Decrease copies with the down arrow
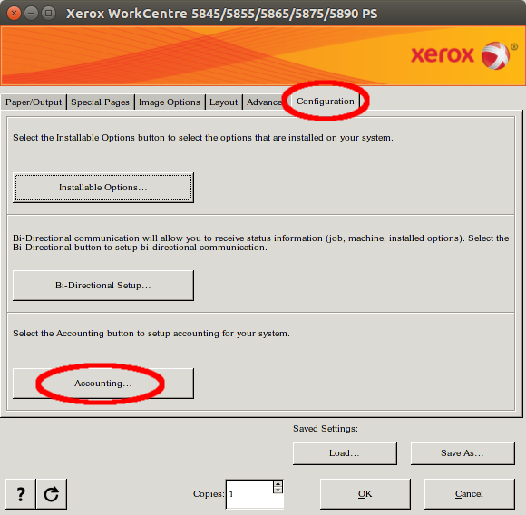The image size is (526, 515). tap(278, 491)
